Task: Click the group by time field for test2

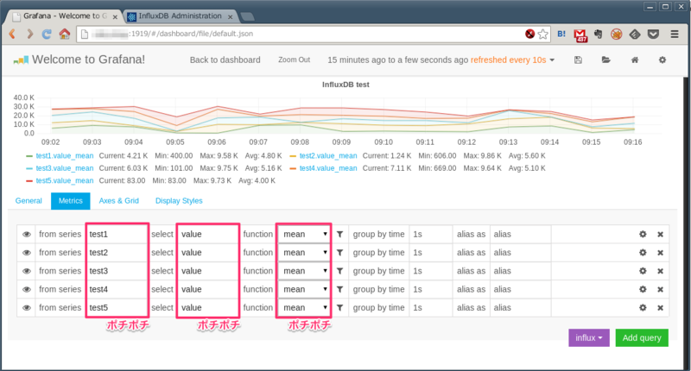Action: (x=430, y=253)
